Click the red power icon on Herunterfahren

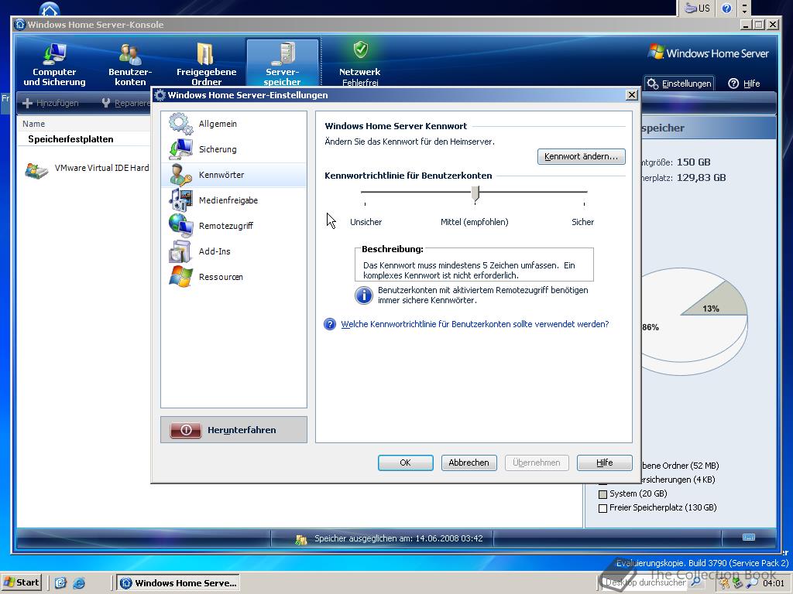click(x=186, y=430)
